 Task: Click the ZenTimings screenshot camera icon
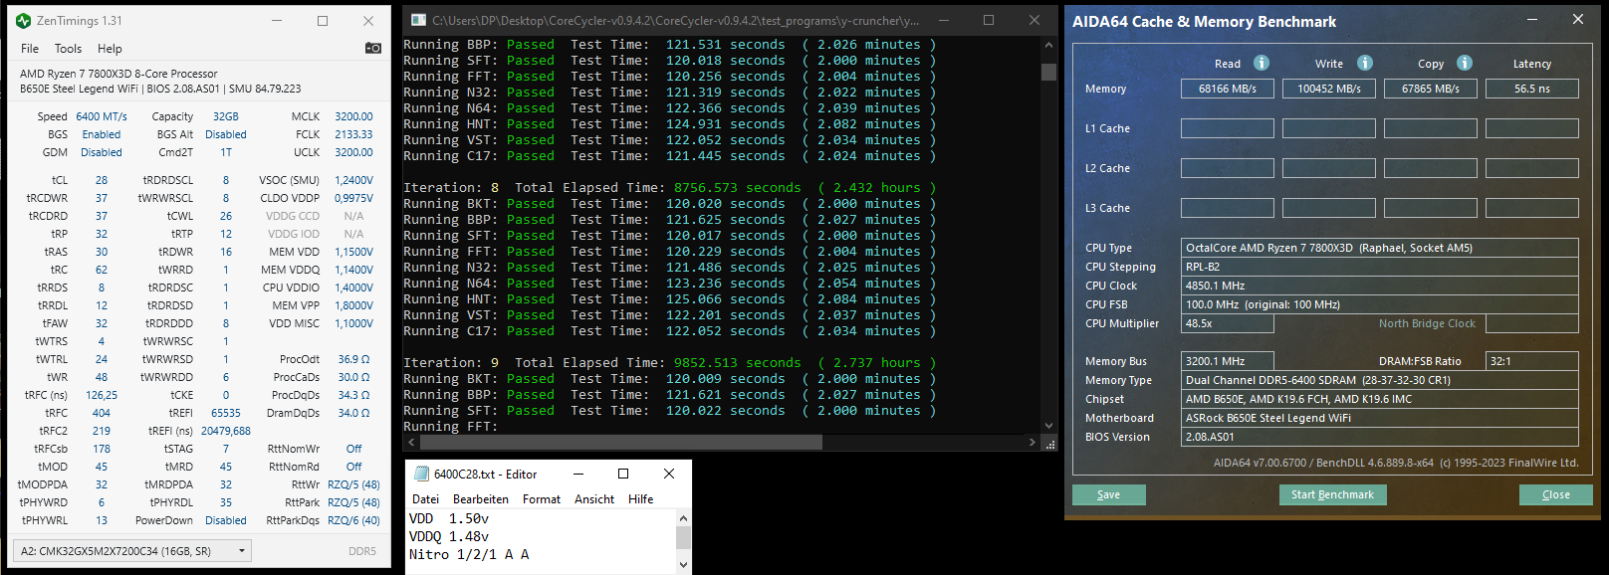pyautogui.click(x=373, y=48)
